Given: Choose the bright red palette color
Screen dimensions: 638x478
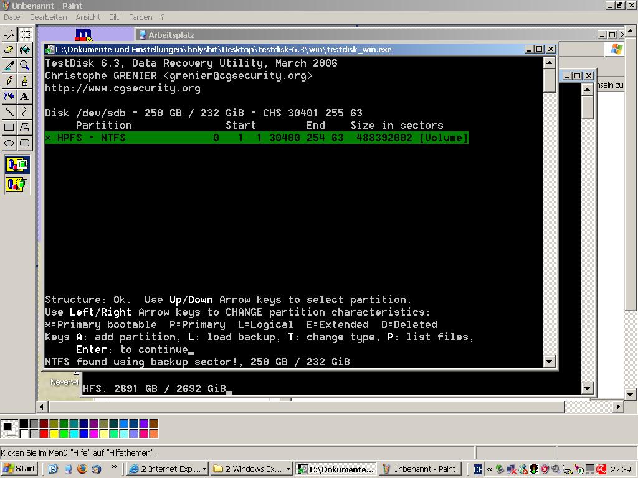Looking at the screenshot, I should pyautogui.click(x=44, y=433).
